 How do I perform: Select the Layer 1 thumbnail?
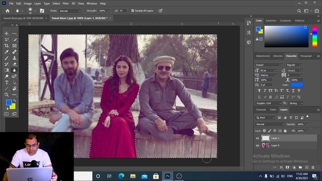(265, 138)
